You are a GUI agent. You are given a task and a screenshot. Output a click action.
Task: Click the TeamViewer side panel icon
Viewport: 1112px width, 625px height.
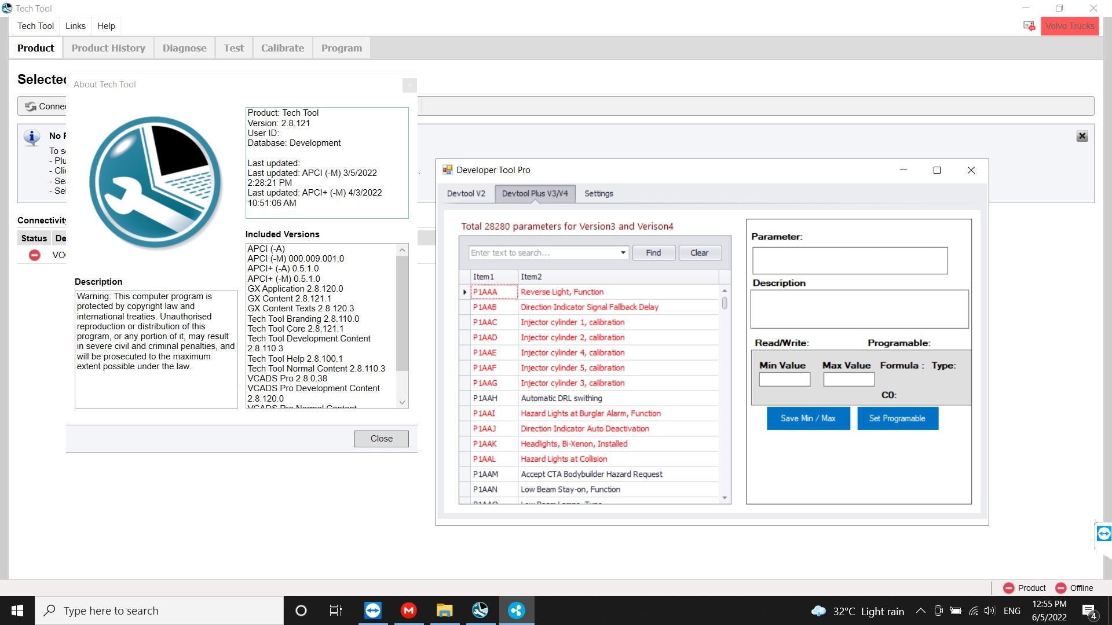tap(1103, 534)
